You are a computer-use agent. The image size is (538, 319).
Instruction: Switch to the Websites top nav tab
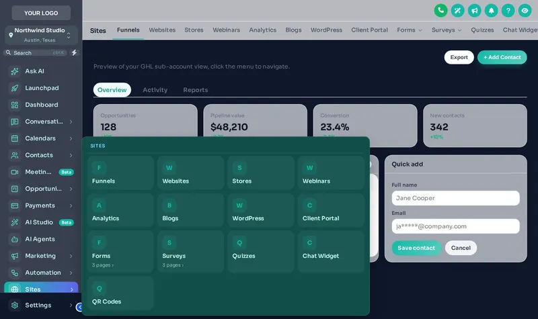click(x=162, y=30)
